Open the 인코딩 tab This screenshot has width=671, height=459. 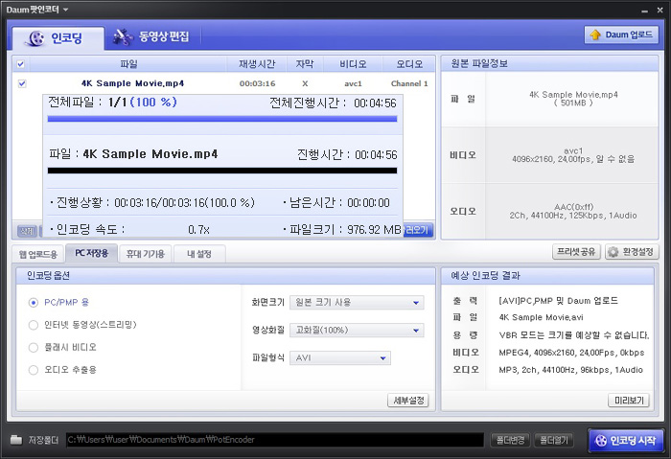(x=58, y=38)
